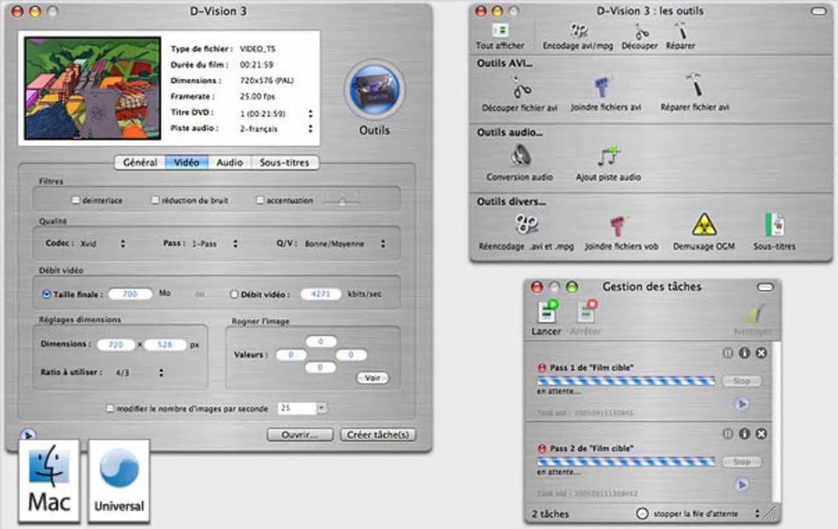
Task: Open Ajout piste audio tool
Action: click(x=608, y=163)
